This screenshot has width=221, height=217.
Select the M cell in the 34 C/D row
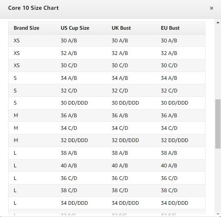coord(16,128)
